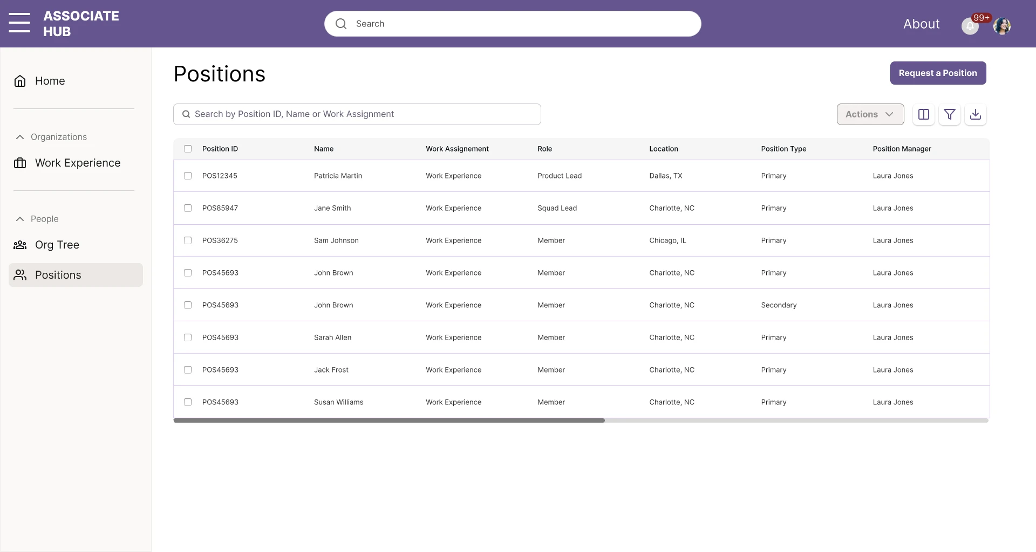The height and width of the screenshot is (552, 1036).
Task: Open the filter funnel icon
Action: coord(950,114)
